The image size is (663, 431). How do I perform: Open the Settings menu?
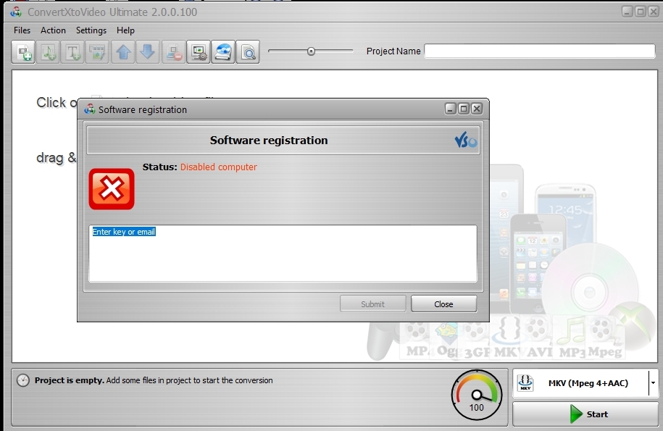[x=91, y=30]
